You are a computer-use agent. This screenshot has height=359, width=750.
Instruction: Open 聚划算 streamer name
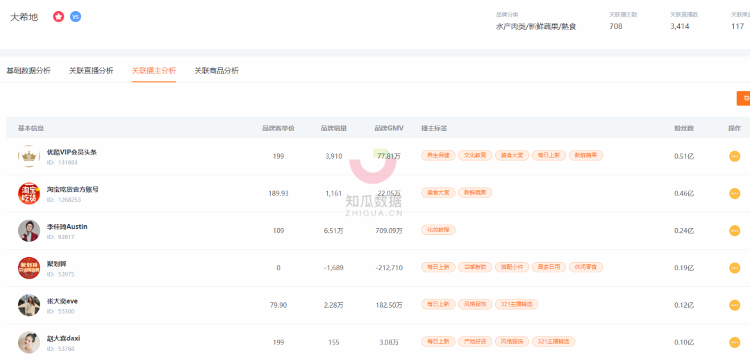click(x=56, y=263)
